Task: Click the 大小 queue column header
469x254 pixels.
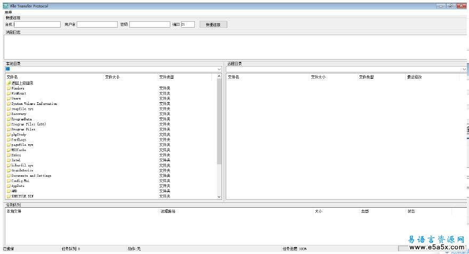Action: pyautogui.click(x=336, y=211)
